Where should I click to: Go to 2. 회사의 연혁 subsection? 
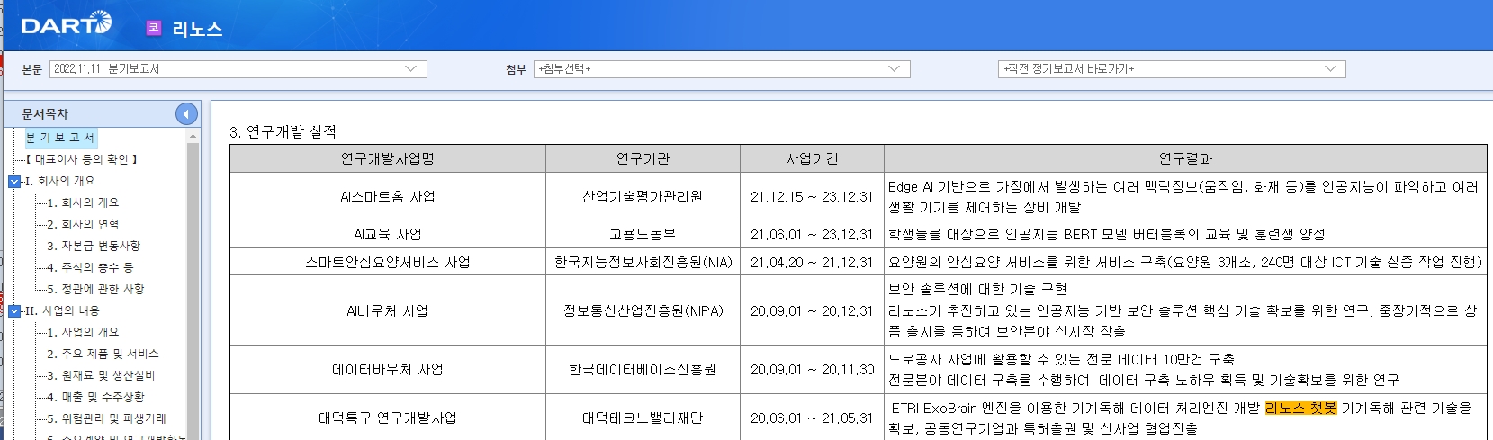click(x=83, y=224)
